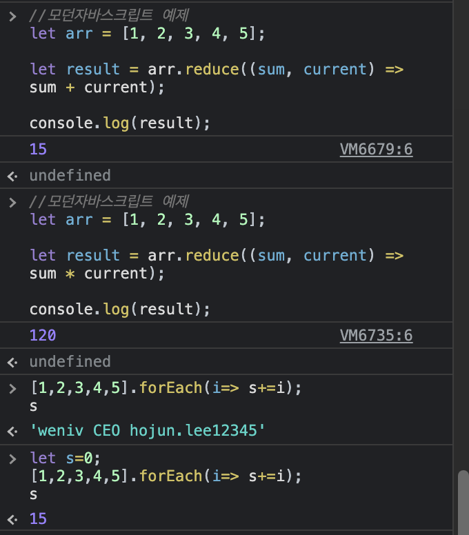Click the undefined result below 120
469x535 pixels.
(x=70, y=361)
